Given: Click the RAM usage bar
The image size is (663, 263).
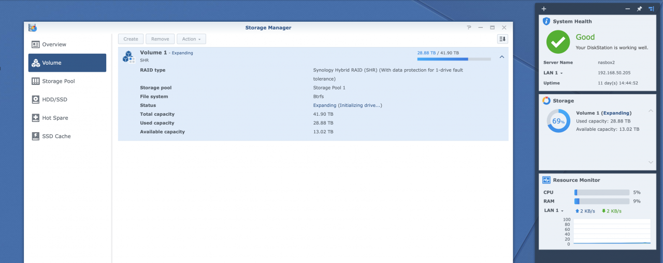Looking at the screenshot, I should click(602, 201).
